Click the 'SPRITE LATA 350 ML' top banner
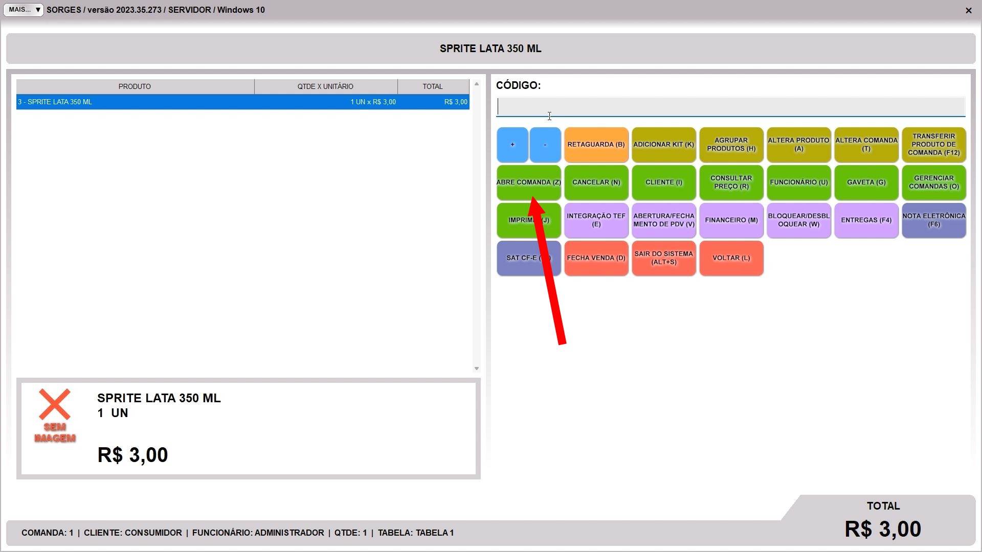The width and height of the screenshot is (982, 552). (490, 49)
